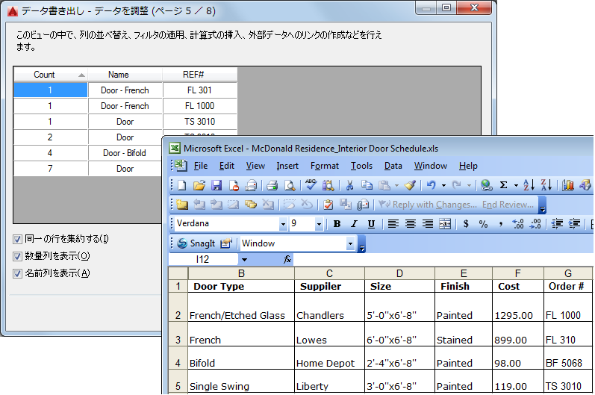
Task: Select cell FL 301 in dialog table
Action: click(x=200, y=90)
